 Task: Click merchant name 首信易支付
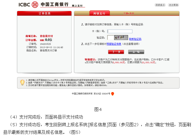pyautogui.click(x=46, y=36)
